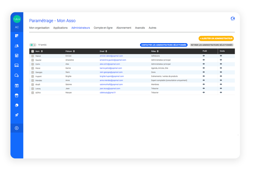Viewport: 257px width, 192px height.
Task: View profile eye icon for Petiot
Action: tap(204, 68)
